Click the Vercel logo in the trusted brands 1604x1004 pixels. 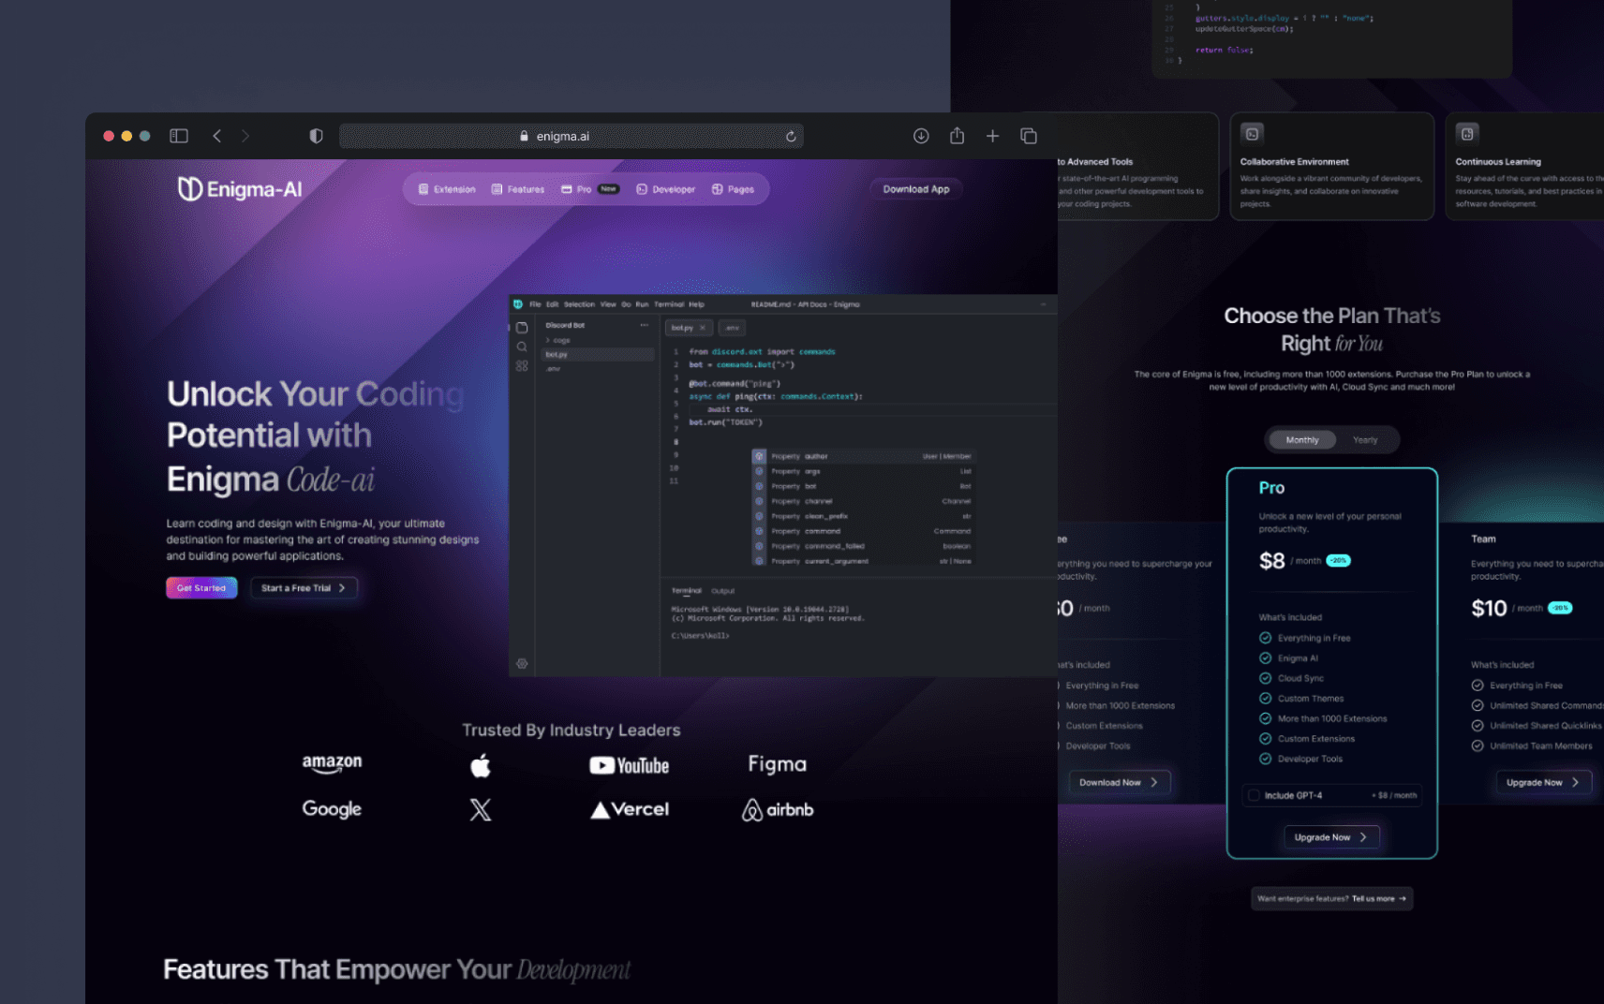coord(630,809)
